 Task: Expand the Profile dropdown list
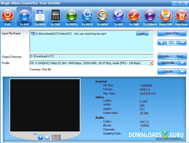tap(151, 63)
